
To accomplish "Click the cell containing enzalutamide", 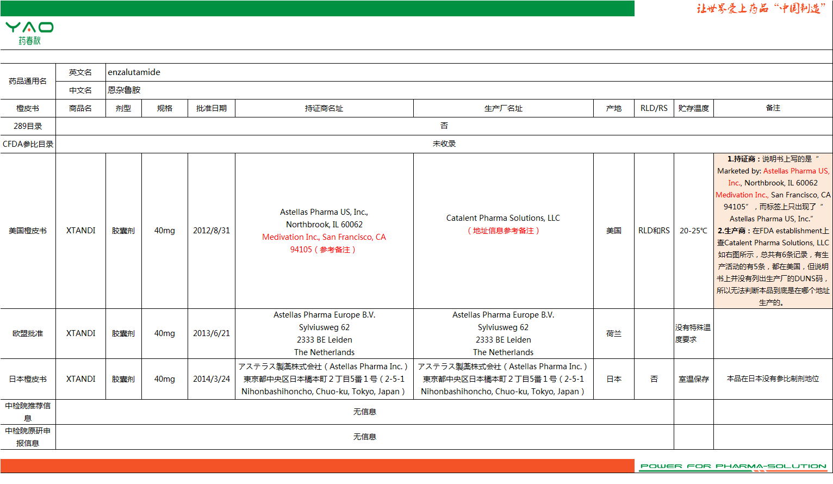I will coord(469,72).
